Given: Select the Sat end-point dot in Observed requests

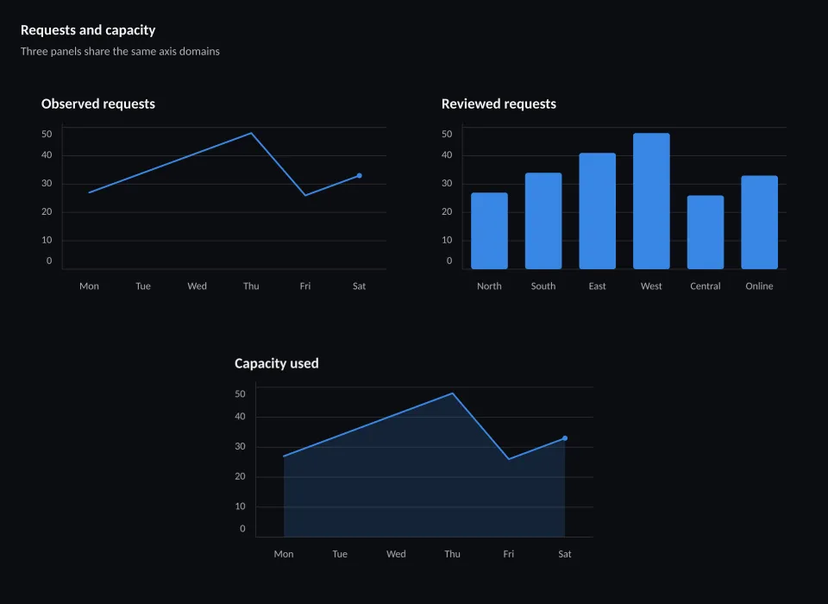Looking at the screenshot, I should [x=359, y=175].
